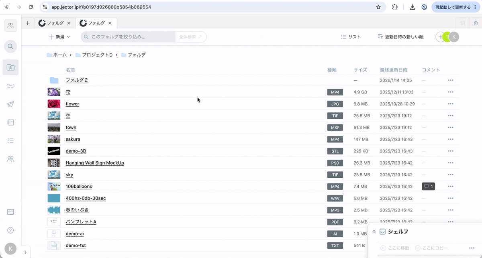Open the storage icon in sidebar
The image size is (482, 258).
click(x=10, y=212)
